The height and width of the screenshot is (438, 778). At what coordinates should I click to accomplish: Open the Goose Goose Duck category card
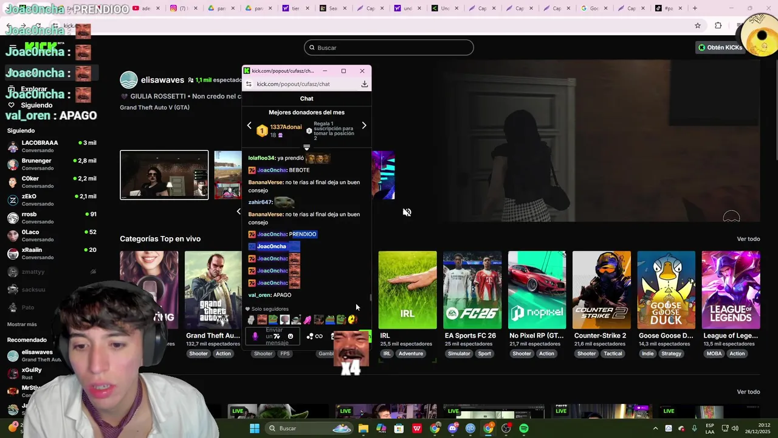(666, 290)
